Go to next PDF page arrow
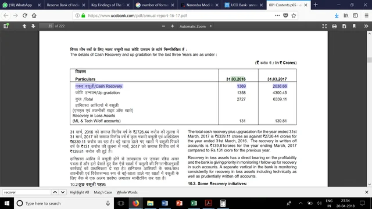 coord(33,26)
